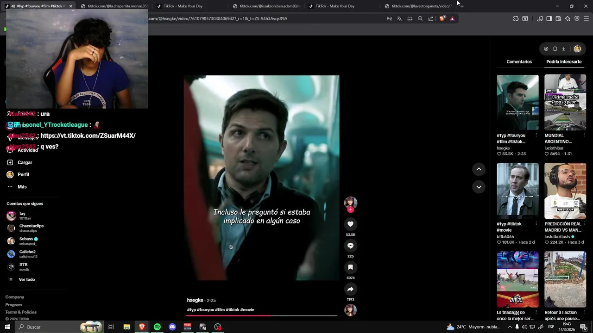Click the browser address bar URL

pos(218,18)
